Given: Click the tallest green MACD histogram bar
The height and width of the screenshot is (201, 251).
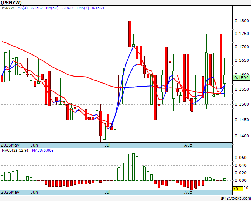Looking at the screenshot, I should [x=133, y=167].
